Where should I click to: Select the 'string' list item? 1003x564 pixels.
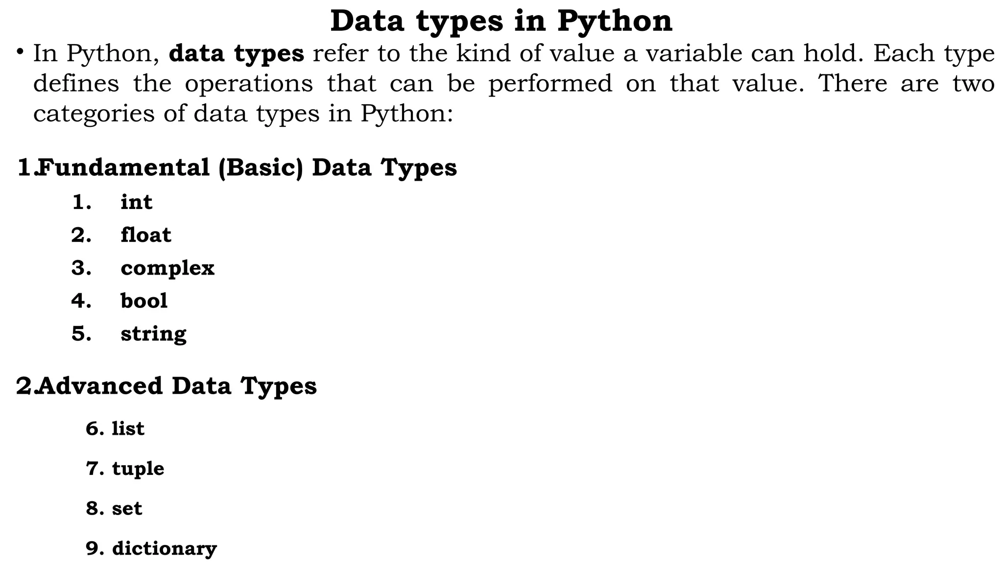click(153, 334)
